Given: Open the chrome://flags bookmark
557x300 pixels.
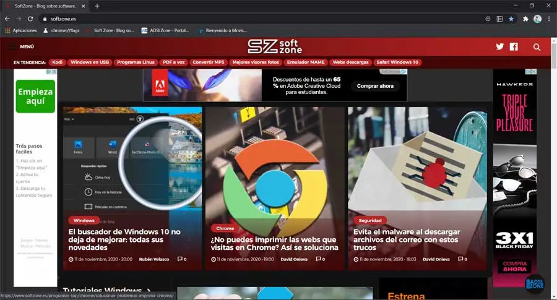Looking at the screenshot, I should pos(61,30).
